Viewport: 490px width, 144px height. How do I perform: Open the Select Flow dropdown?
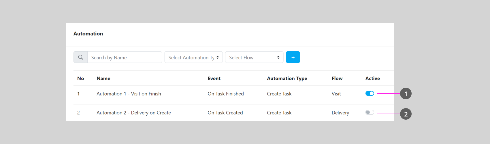(x=254, y=57)
